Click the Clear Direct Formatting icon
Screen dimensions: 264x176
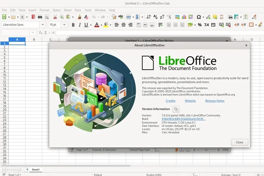point(86,17)
